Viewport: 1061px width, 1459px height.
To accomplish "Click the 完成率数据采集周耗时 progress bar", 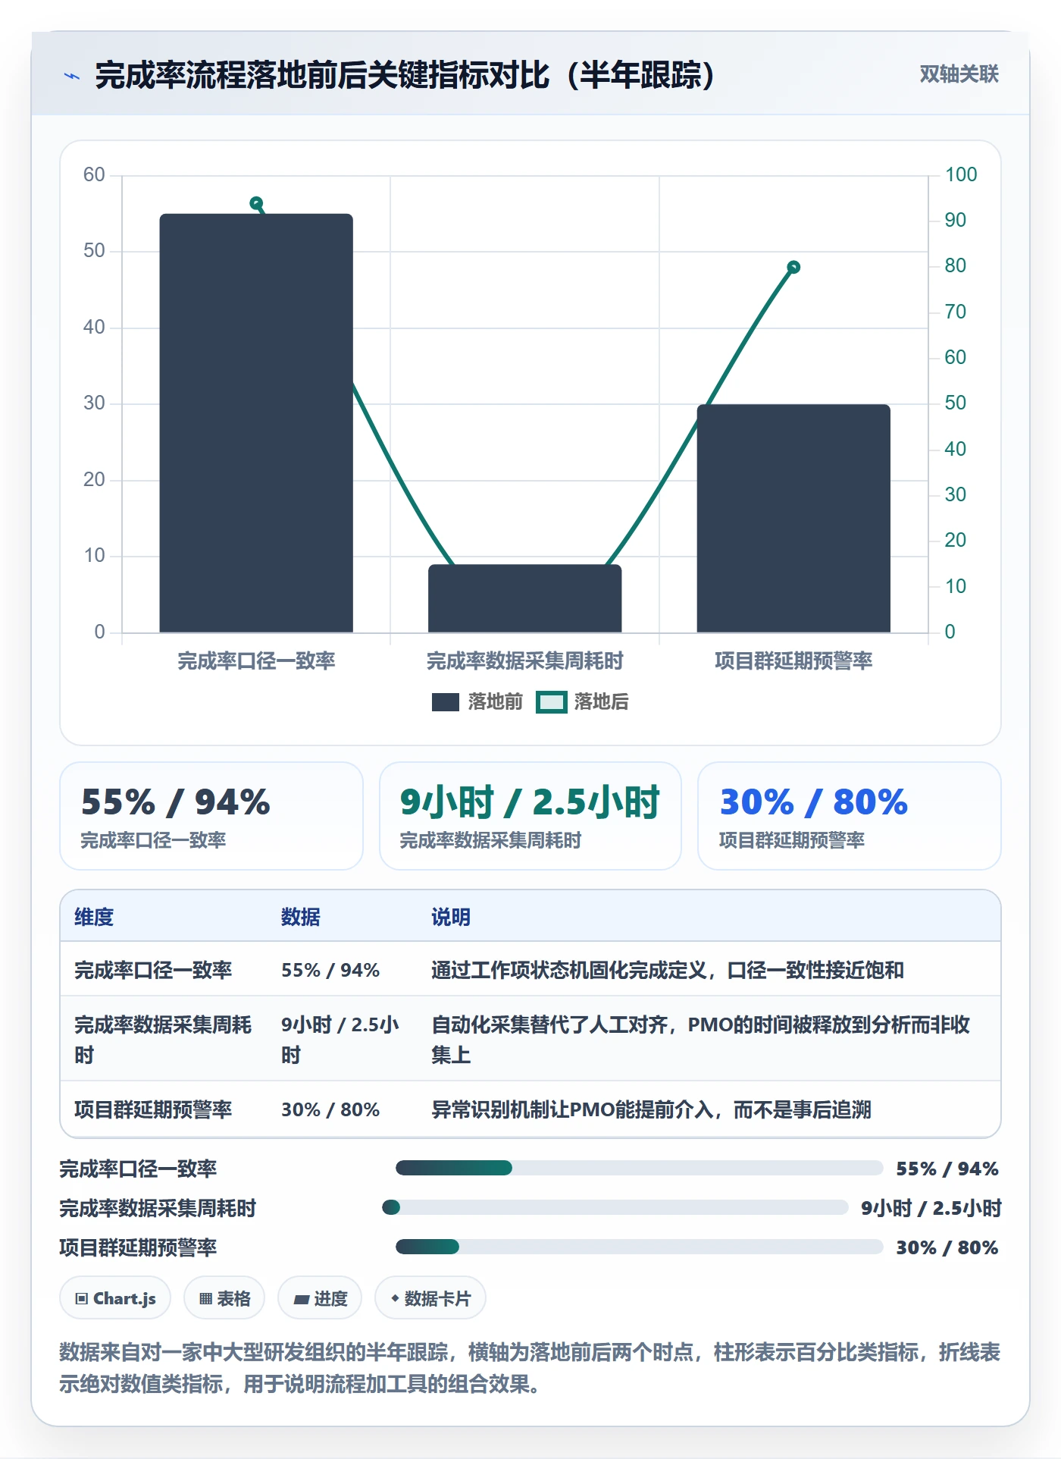I will [x=615, y=1207].
